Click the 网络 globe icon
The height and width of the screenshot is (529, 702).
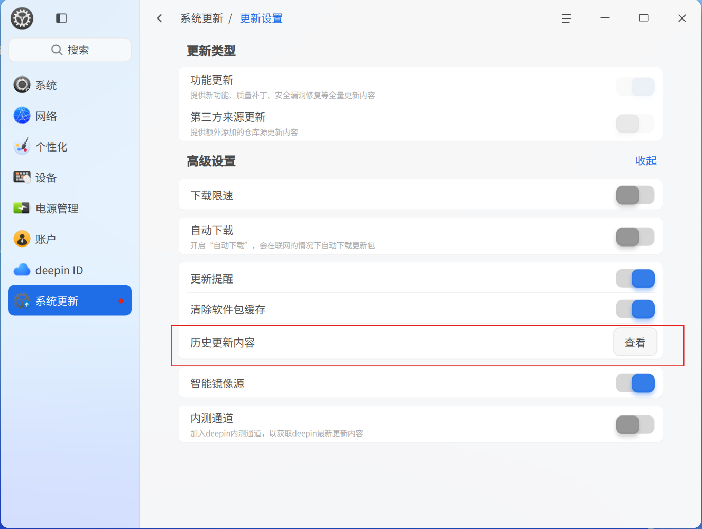coord(22,116)
